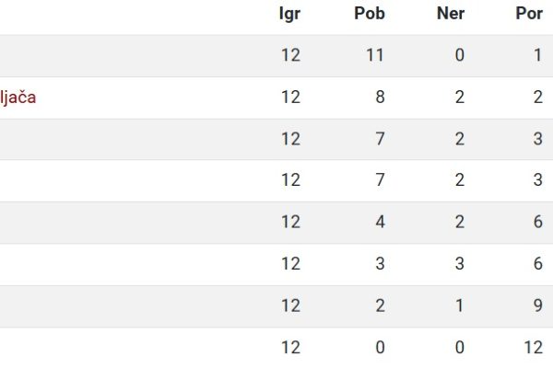Click Ner value 0 in the last row
Screen dimensions: 553x368
[x=460, y=348]
